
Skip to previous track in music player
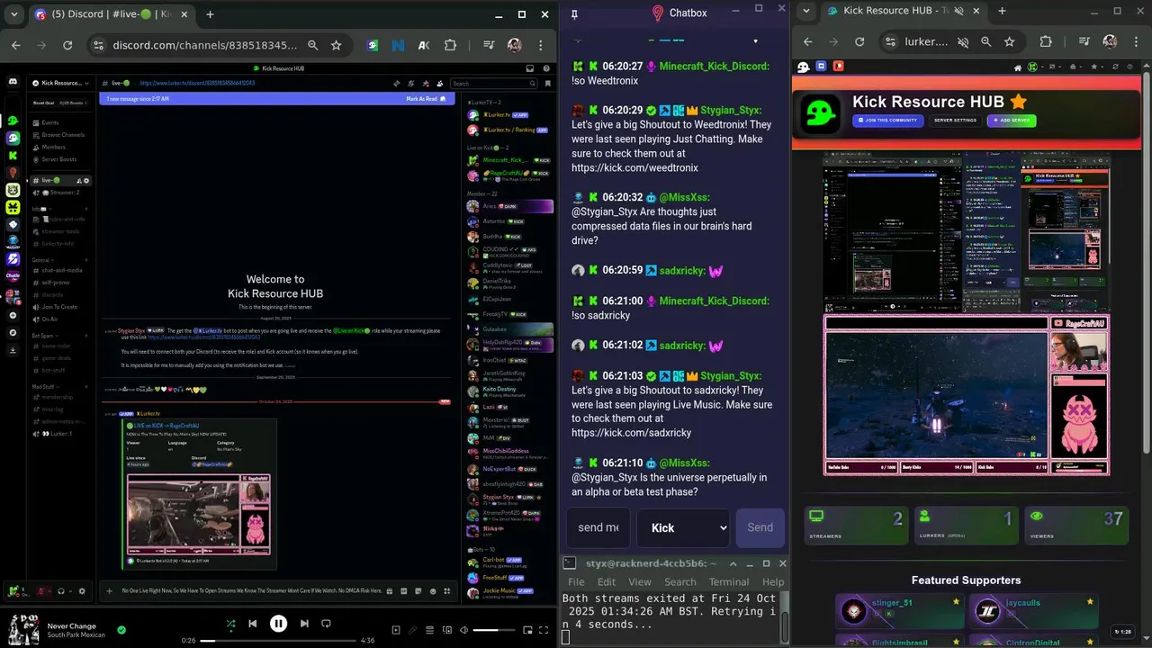click(x=252, y=623)
